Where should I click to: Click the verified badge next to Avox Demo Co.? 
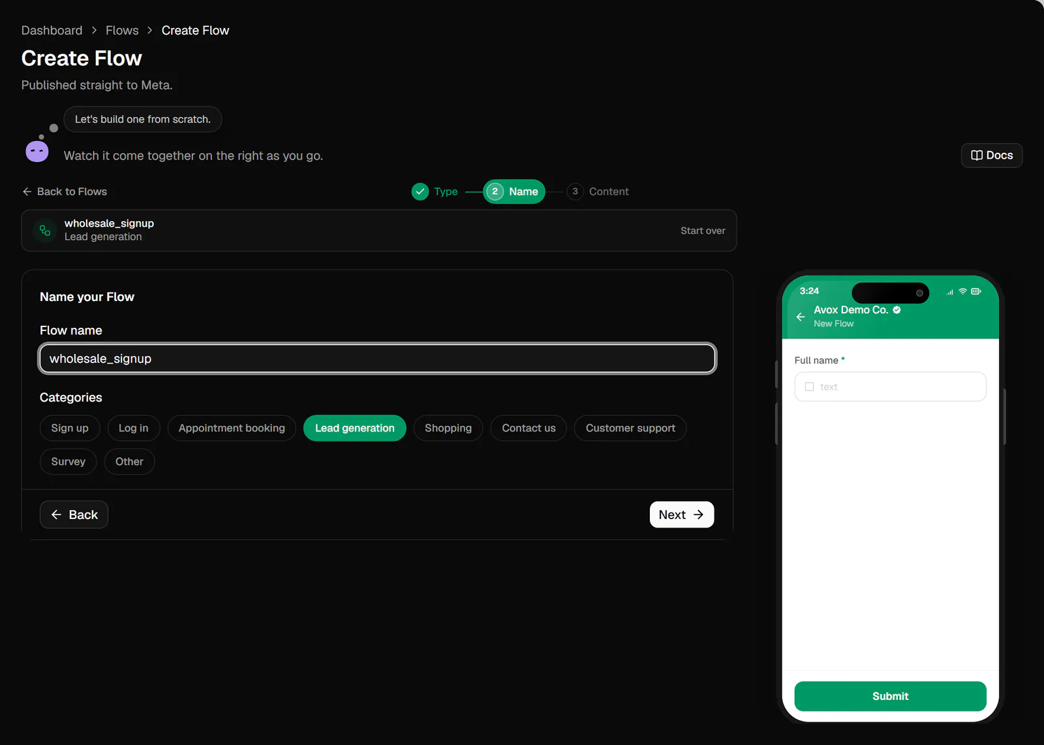click(x=897, y=310)
